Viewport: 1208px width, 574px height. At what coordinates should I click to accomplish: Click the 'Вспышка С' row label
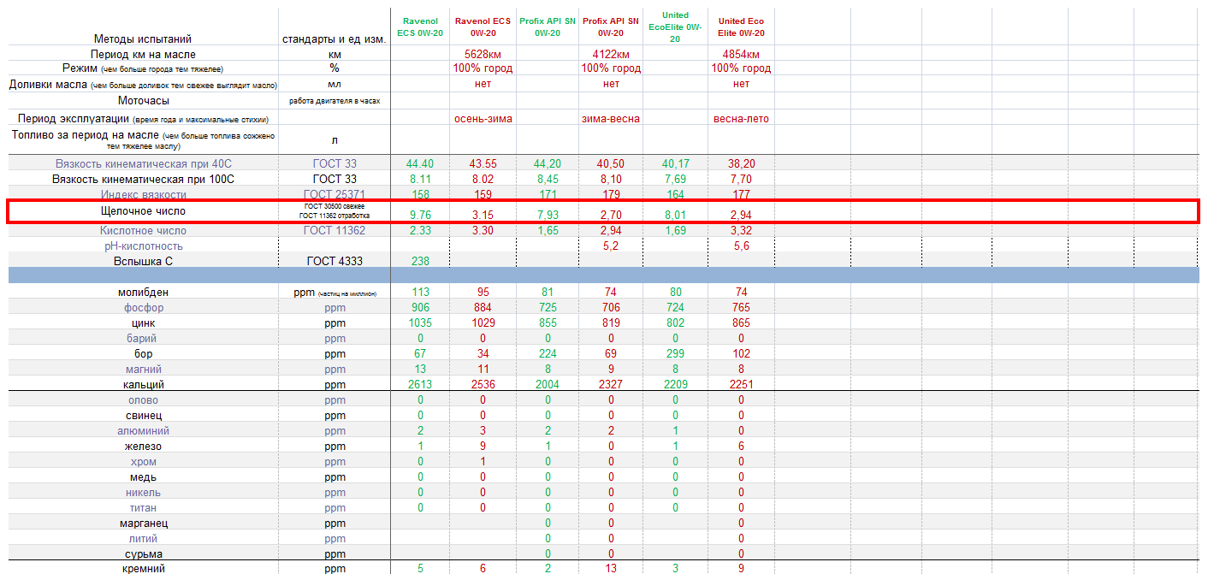[x=143, y=261]
